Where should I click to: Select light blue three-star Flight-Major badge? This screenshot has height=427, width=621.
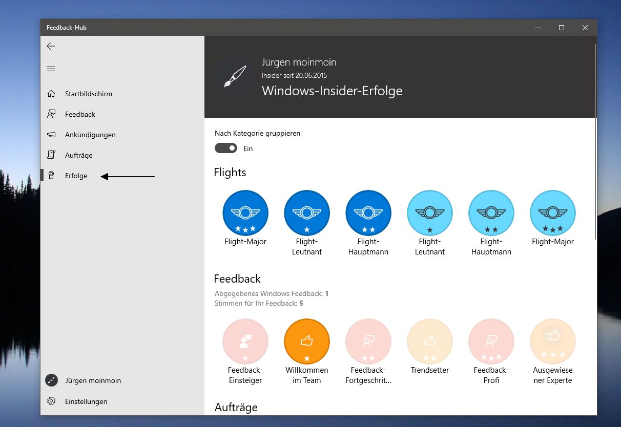pos(553,213)
